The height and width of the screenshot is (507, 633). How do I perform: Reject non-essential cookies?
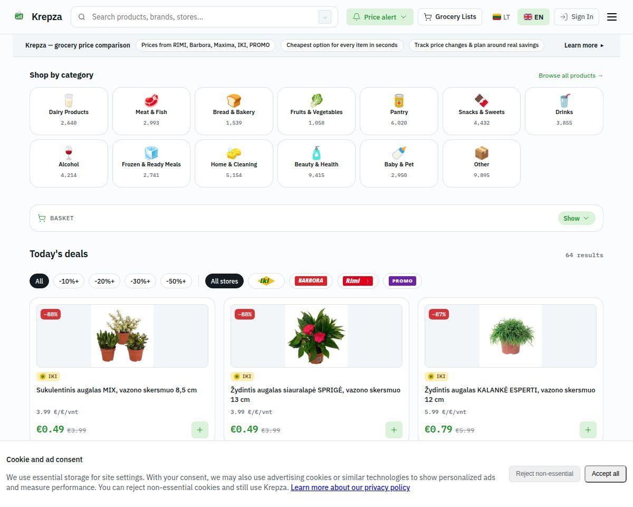(544, 474)
